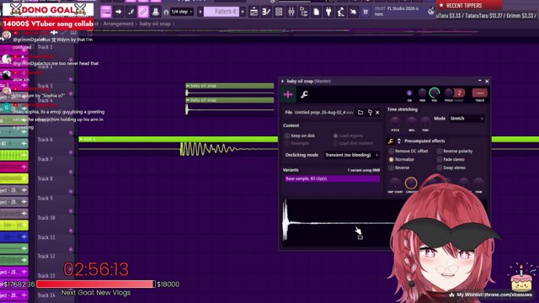The image size is (539, 303).
Task: Enable the Reverse option
Action: point(398,167)
